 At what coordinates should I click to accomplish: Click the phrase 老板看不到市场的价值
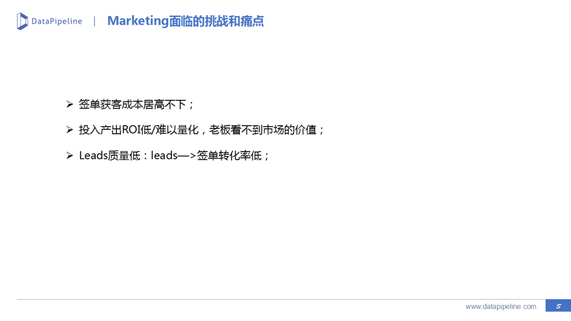[x=263, y=130]
